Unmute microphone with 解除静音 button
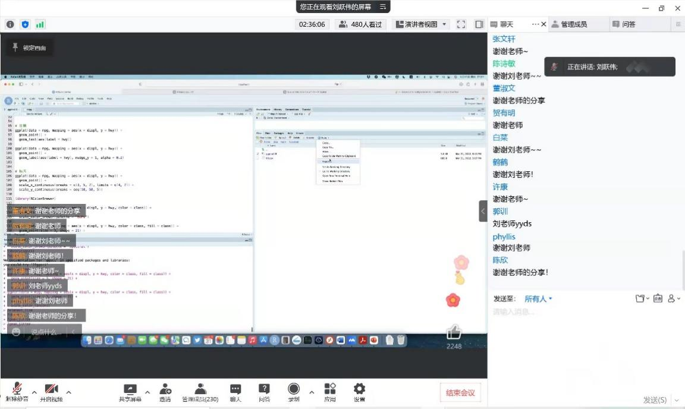 coord(17,391)
